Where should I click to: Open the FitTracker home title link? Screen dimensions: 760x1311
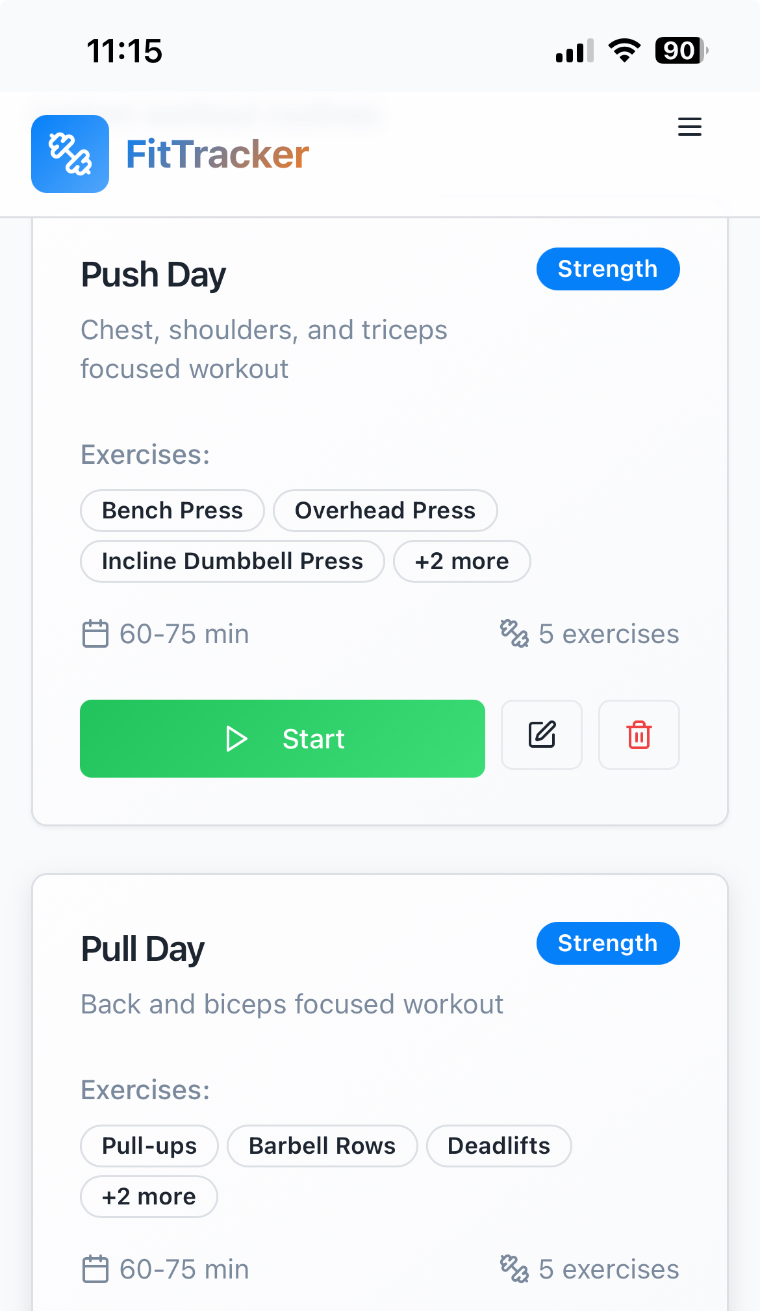217,155
